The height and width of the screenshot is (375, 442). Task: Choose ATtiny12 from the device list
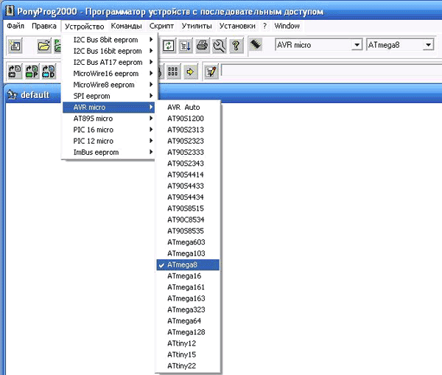188,343
